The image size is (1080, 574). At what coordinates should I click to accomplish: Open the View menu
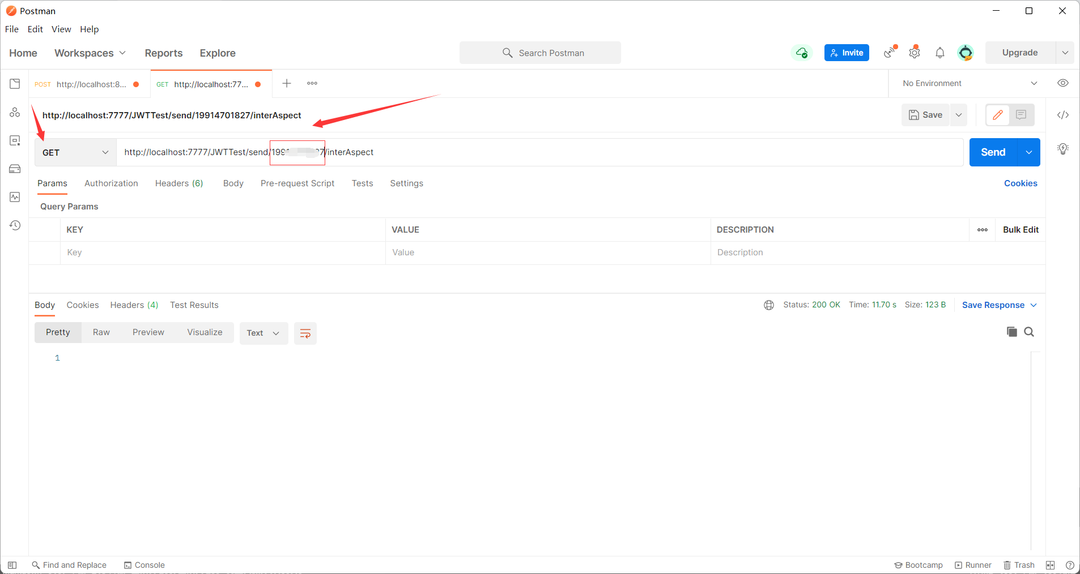pyautogui.click(x=61, y=29)
